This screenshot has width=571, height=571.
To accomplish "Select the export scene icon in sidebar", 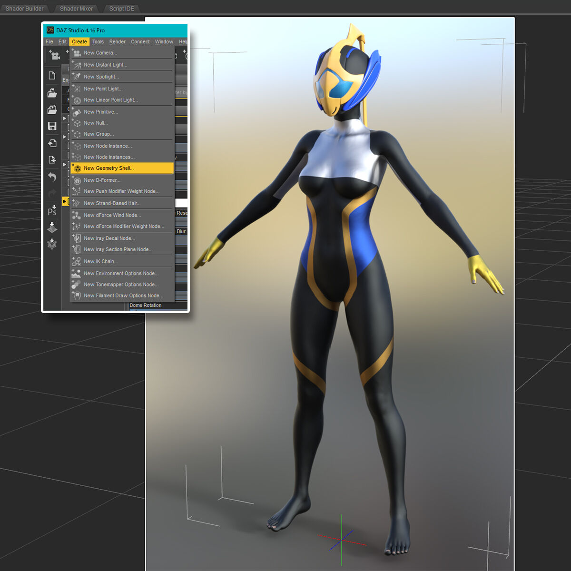I will pos(52,160).
